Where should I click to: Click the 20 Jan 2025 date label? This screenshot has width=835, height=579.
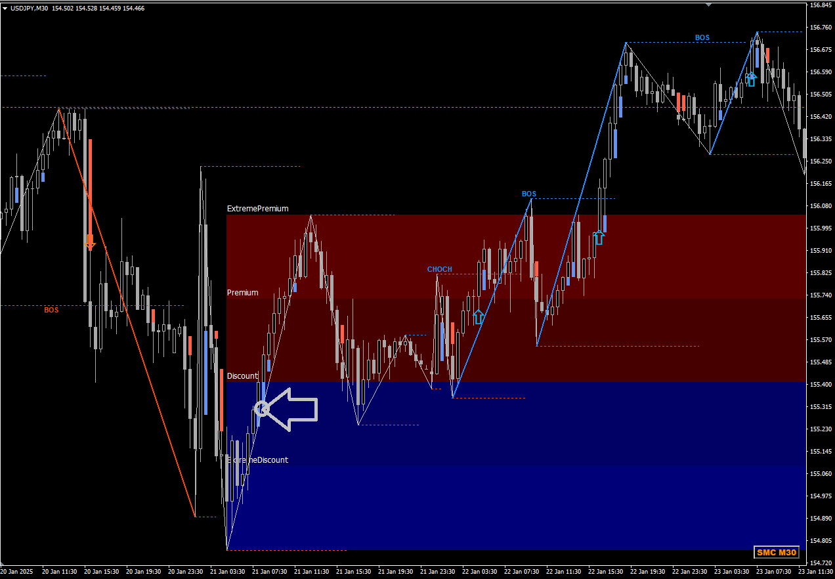click(x=18, y=572)
